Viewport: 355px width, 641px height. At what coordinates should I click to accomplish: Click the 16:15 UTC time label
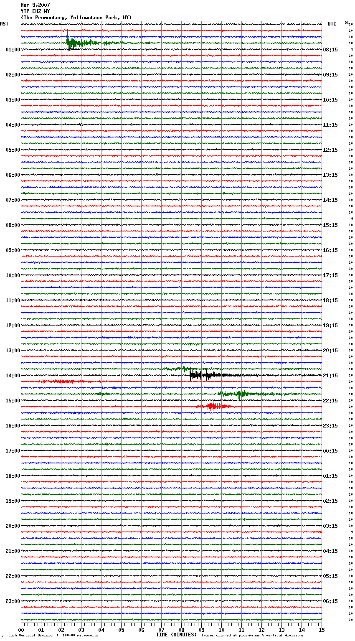point(330,250)
